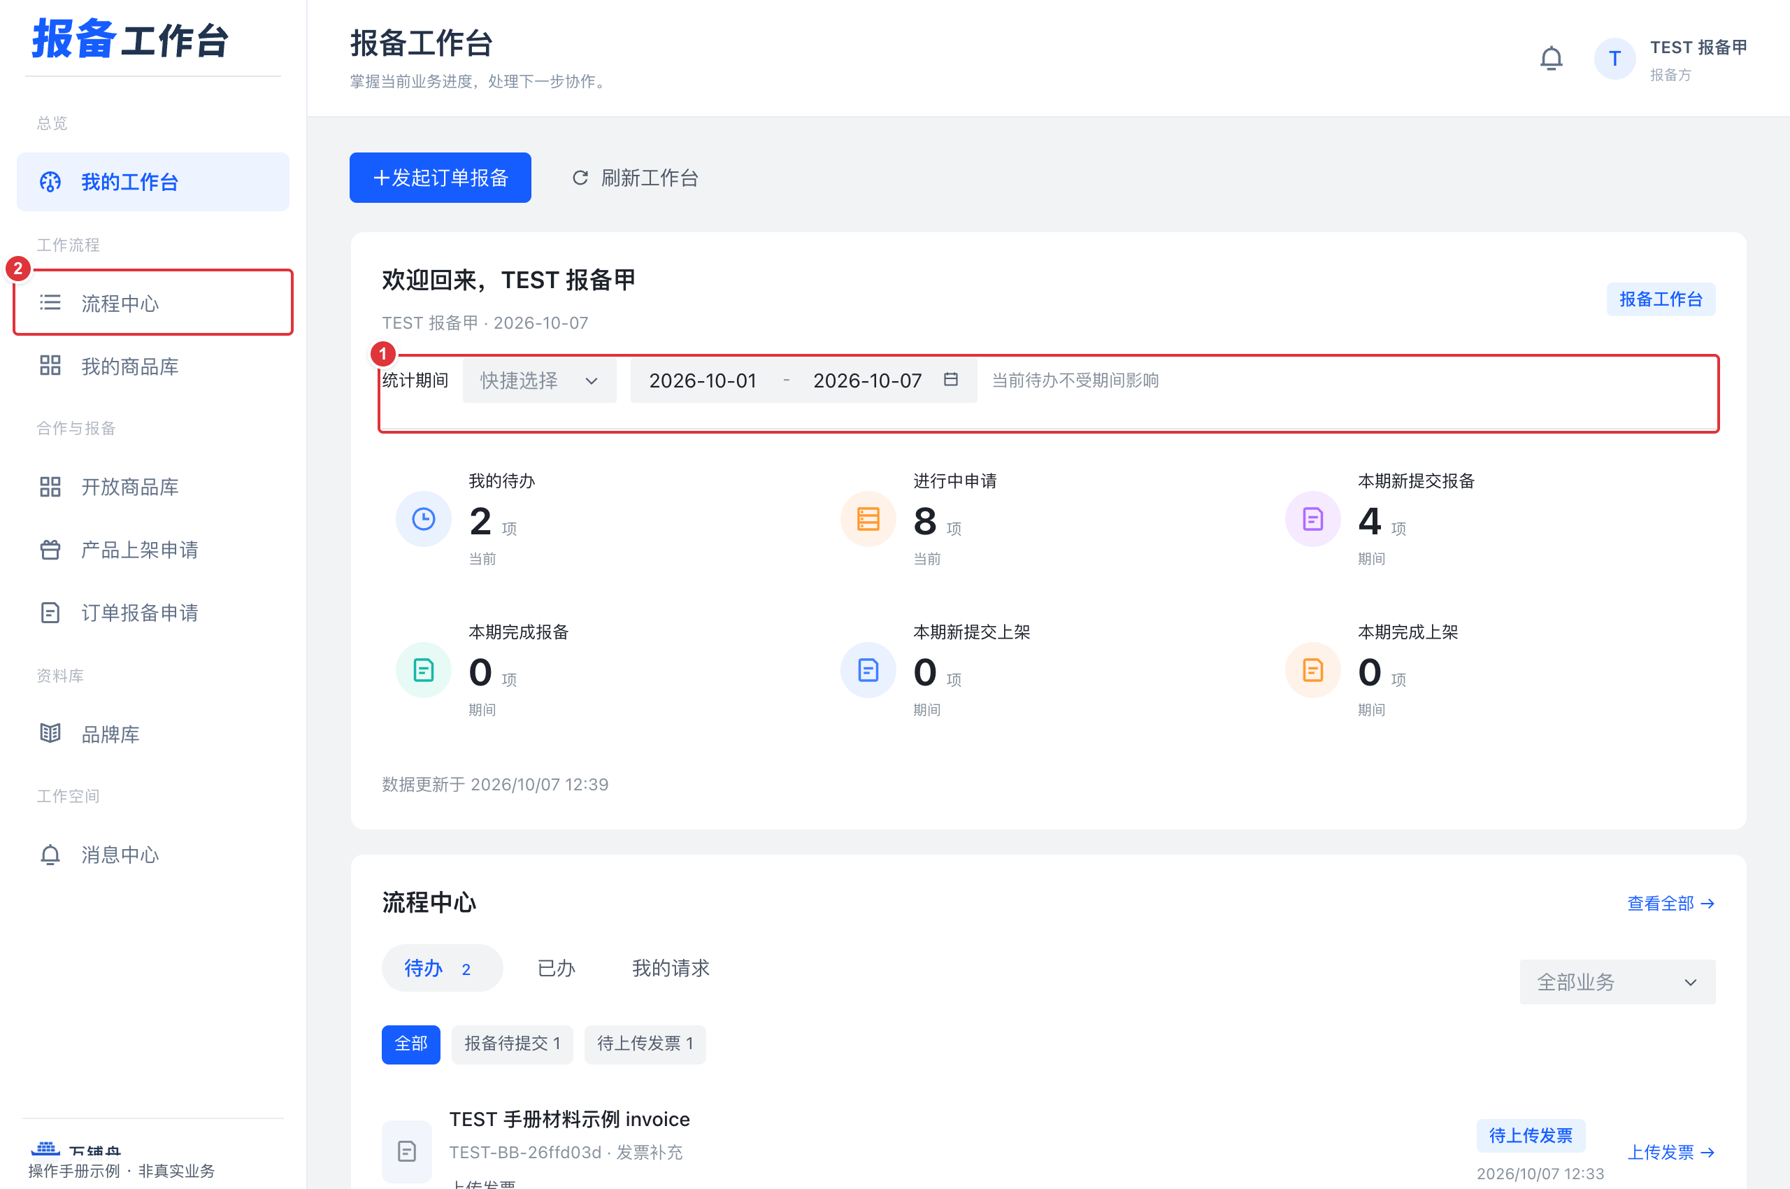Viewport: 1790px width, 1189px height.
Task: Switch to the 待办 tab
Action: [x=442, y=969]
